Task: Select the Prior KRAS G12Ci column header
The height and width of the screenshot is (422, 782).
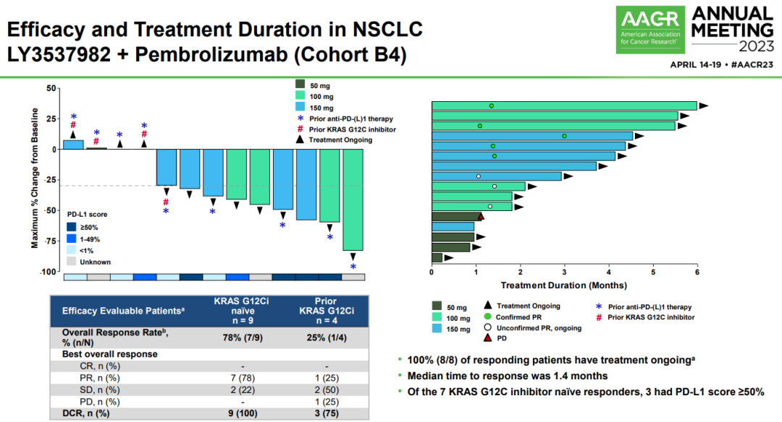Action: tap(329, 311)
